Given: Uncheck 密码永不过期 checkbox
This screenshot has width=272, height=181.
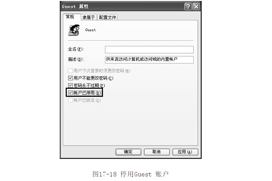Looking at the screenshot, I should (70, 85).
